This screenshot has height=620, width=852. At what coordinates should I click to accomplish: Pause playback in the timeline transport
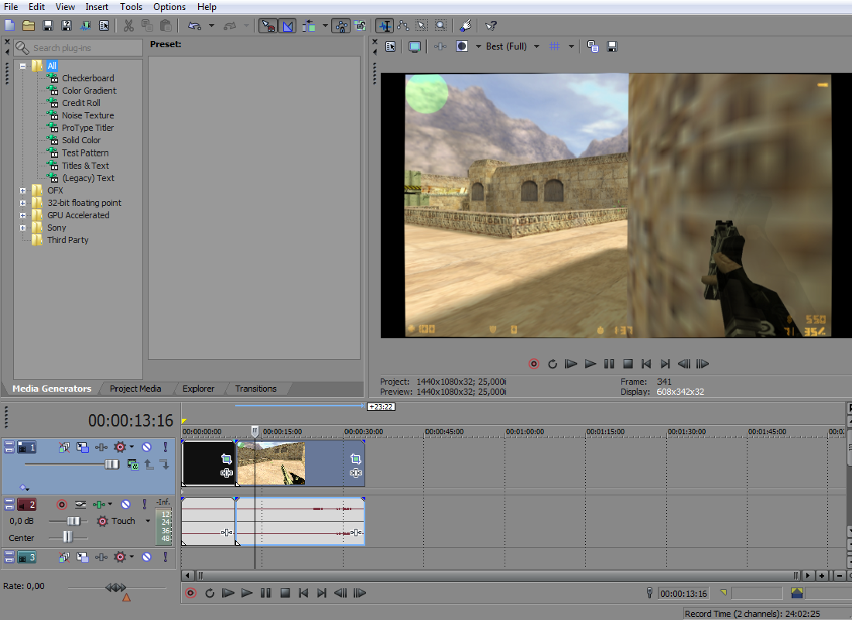(265, 594)
